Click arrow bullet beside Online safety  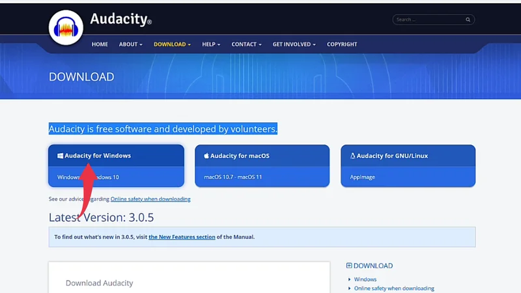[x=350, y=288]
